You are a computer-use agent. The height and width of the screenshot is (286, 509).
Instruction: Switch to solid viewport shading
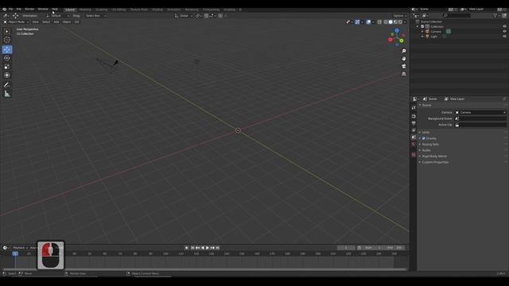click(390, 22)
